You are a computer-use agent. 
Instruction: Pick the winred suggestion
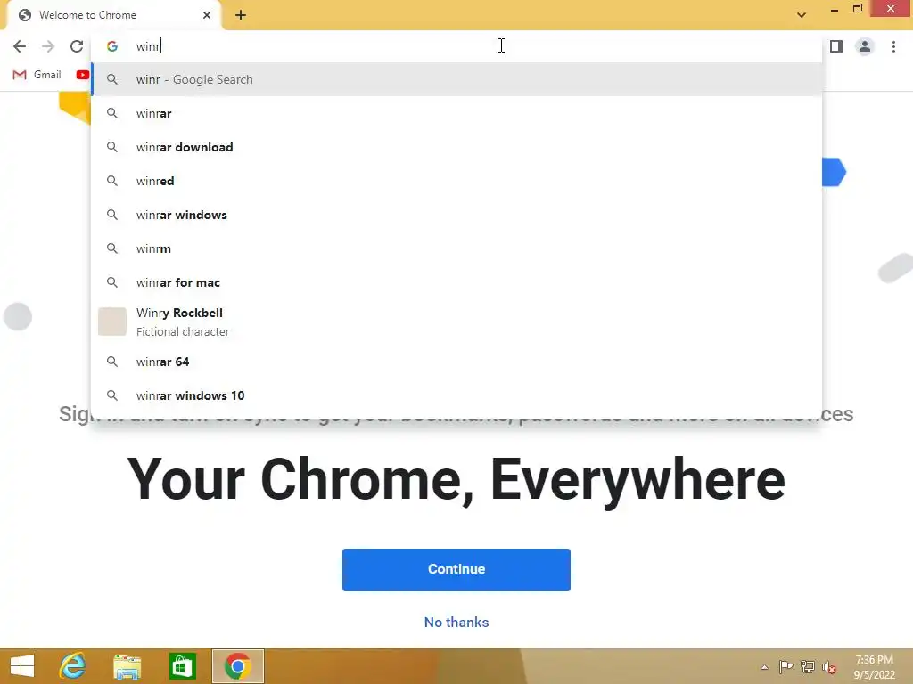tap(456, 181)
